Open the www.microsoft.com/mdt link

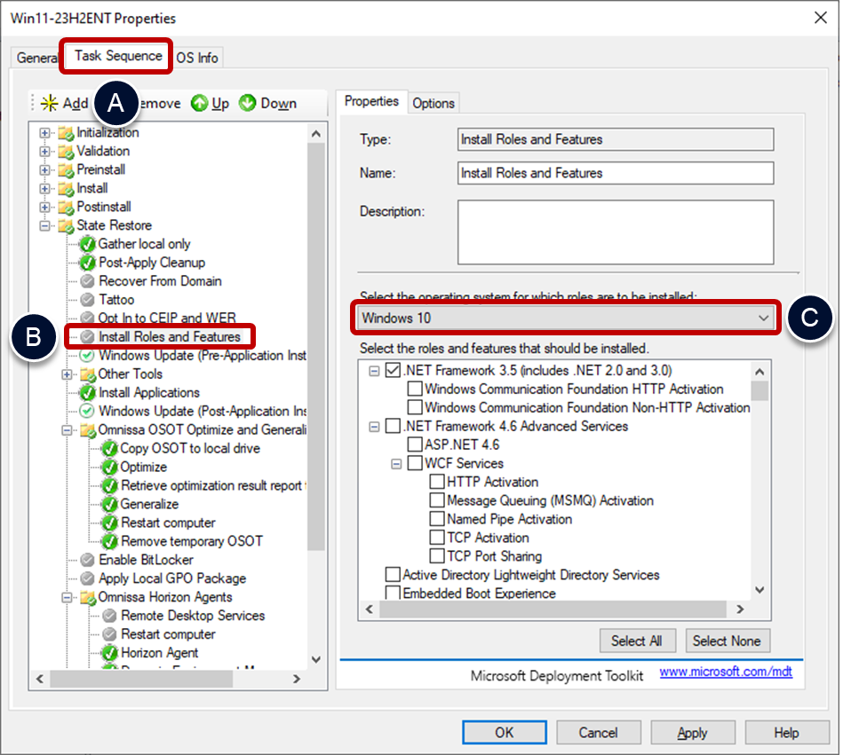pyautogui.click(x=726, y=673)
